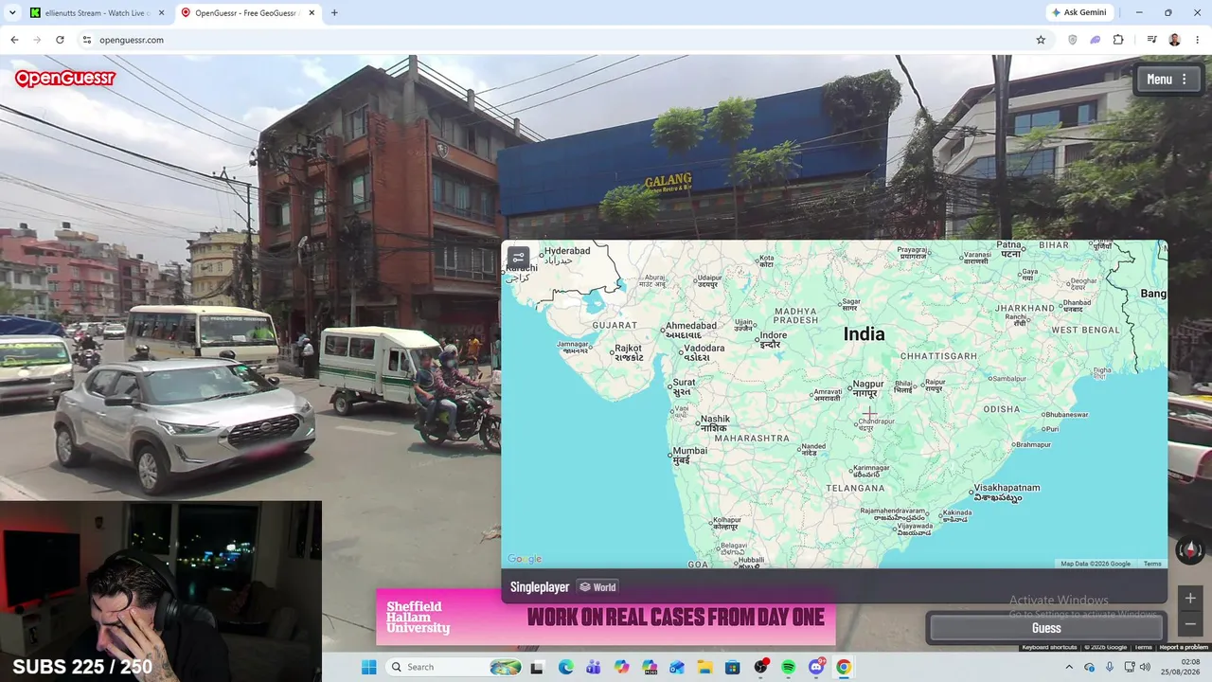Click the Ask Gemini button
Image resolution: width=1212 pixels, height=682 pixels.
pos(1078,12)
